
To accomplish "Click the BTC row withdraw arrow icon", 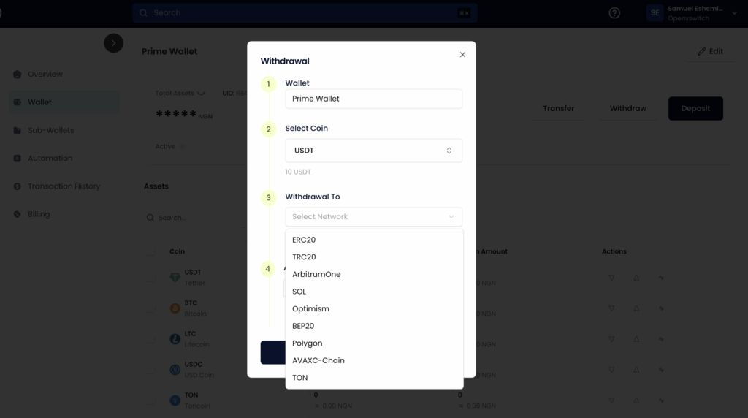I will (x=636, y=308).
